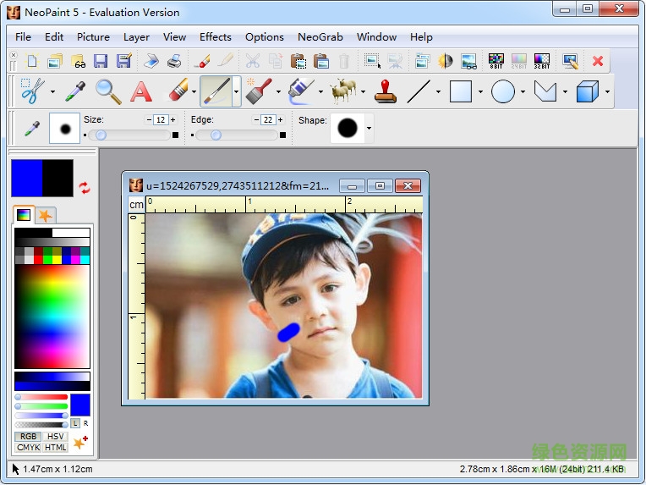The height and width of the screenshot is (485, 646).
Task: Click the blue foreground color swatch
Action: (26, 178)
